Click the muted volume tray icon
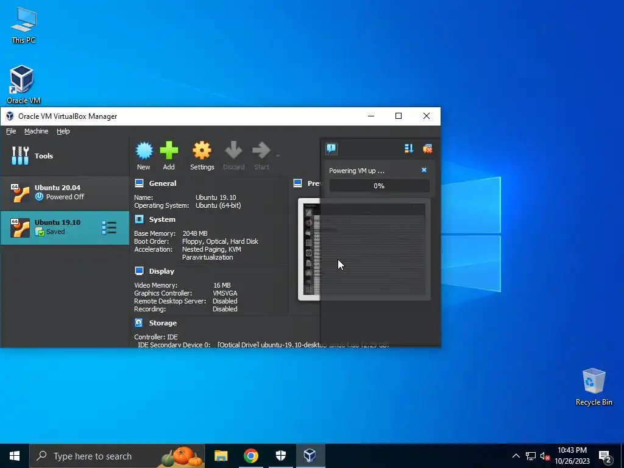The width and height of the screenshot is (624, 468). coord(545,456)
